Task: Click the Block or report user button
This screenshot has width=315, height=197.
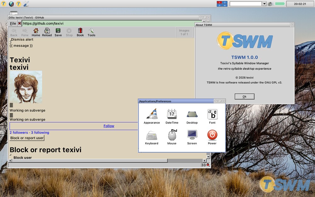Action: (x=27, y=138)
